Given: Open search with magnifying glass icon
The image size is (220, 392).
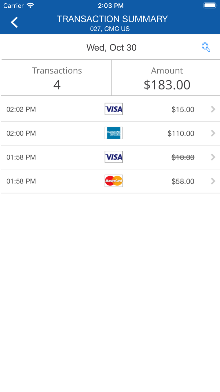Looking at the screenshot, I should [x=206, y=47].
